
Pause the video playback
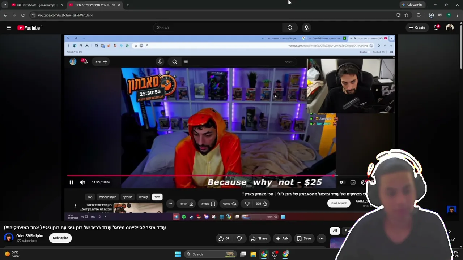(x=71, y=182)
